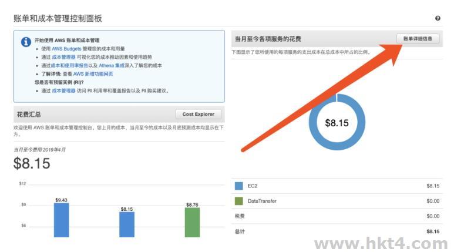Open the 账单详细信息 button
The width and height of the screenshot is (454, 252).
coord(418,39)
